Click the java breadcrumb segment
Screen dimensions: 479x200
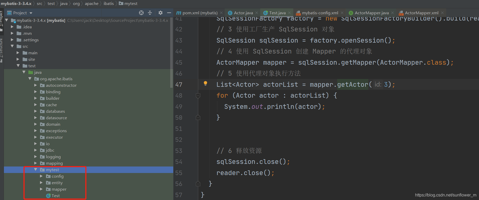[x=64, y=3]
